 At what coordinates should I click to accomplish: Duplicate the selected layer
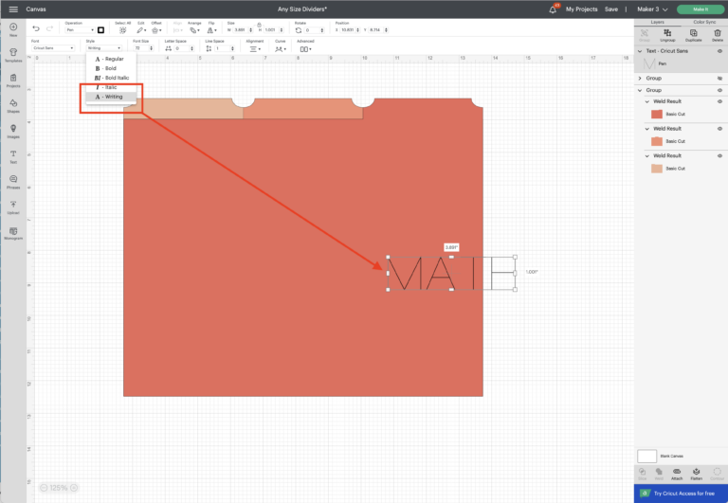(694, 38)
